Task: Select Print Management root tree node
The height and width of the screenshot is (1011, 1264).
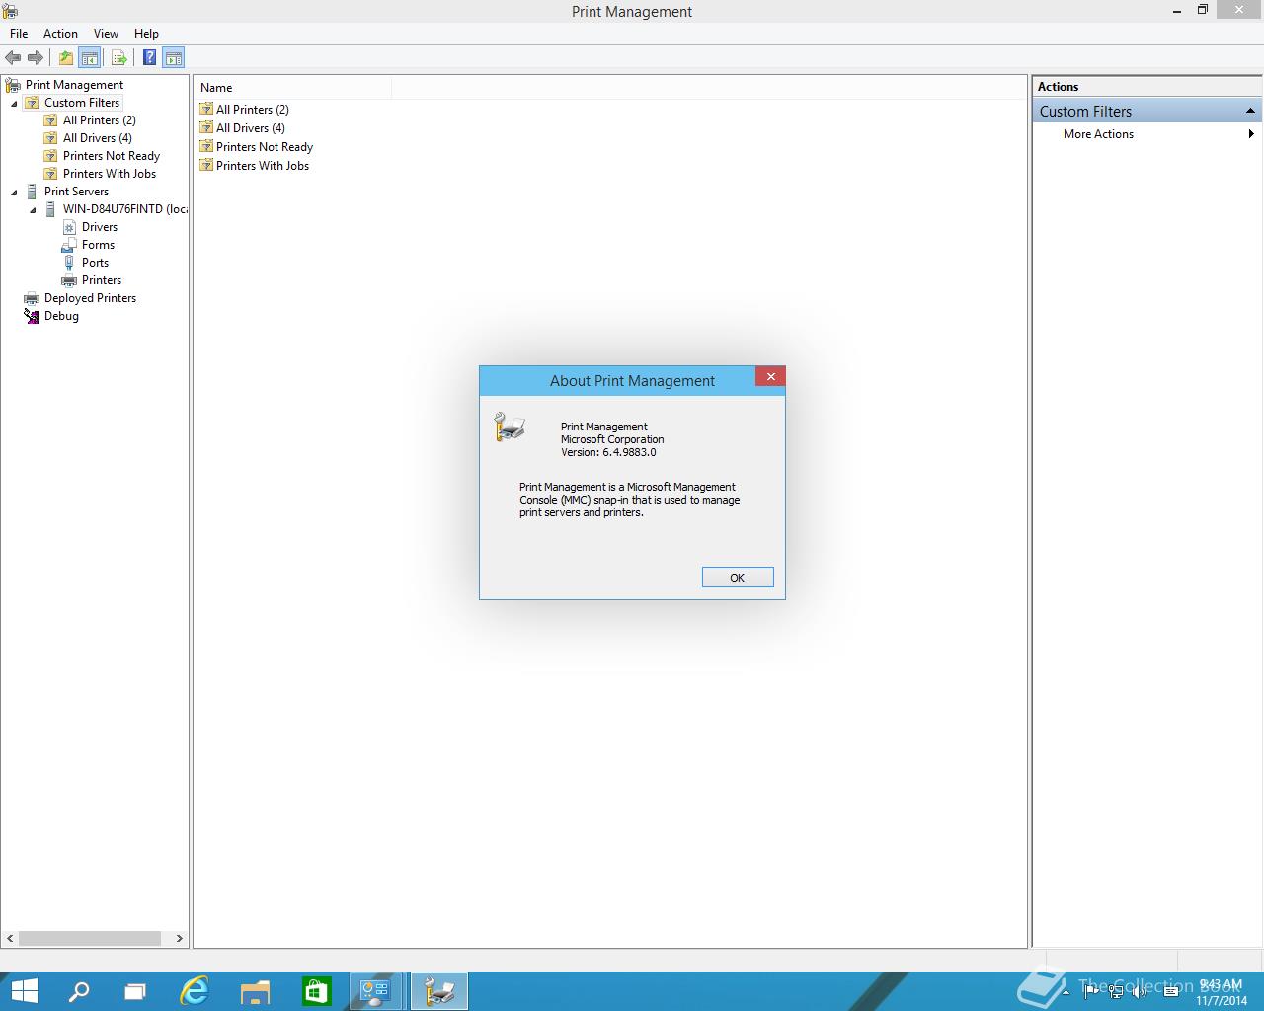Action: click(74, 85)
